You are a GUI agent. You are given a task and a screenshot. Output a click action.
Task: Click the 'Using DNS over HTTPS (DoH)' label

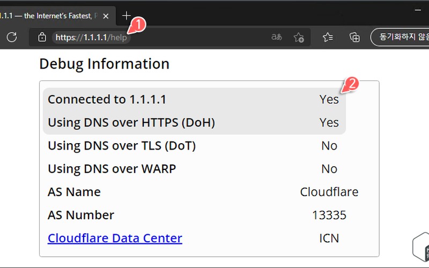(x=131, y=123)
